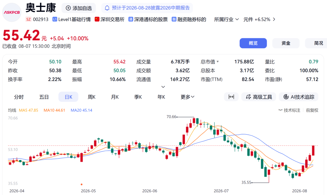Open the AI技术追踪 button
The image size is (327, 195).
pos(299,97)
